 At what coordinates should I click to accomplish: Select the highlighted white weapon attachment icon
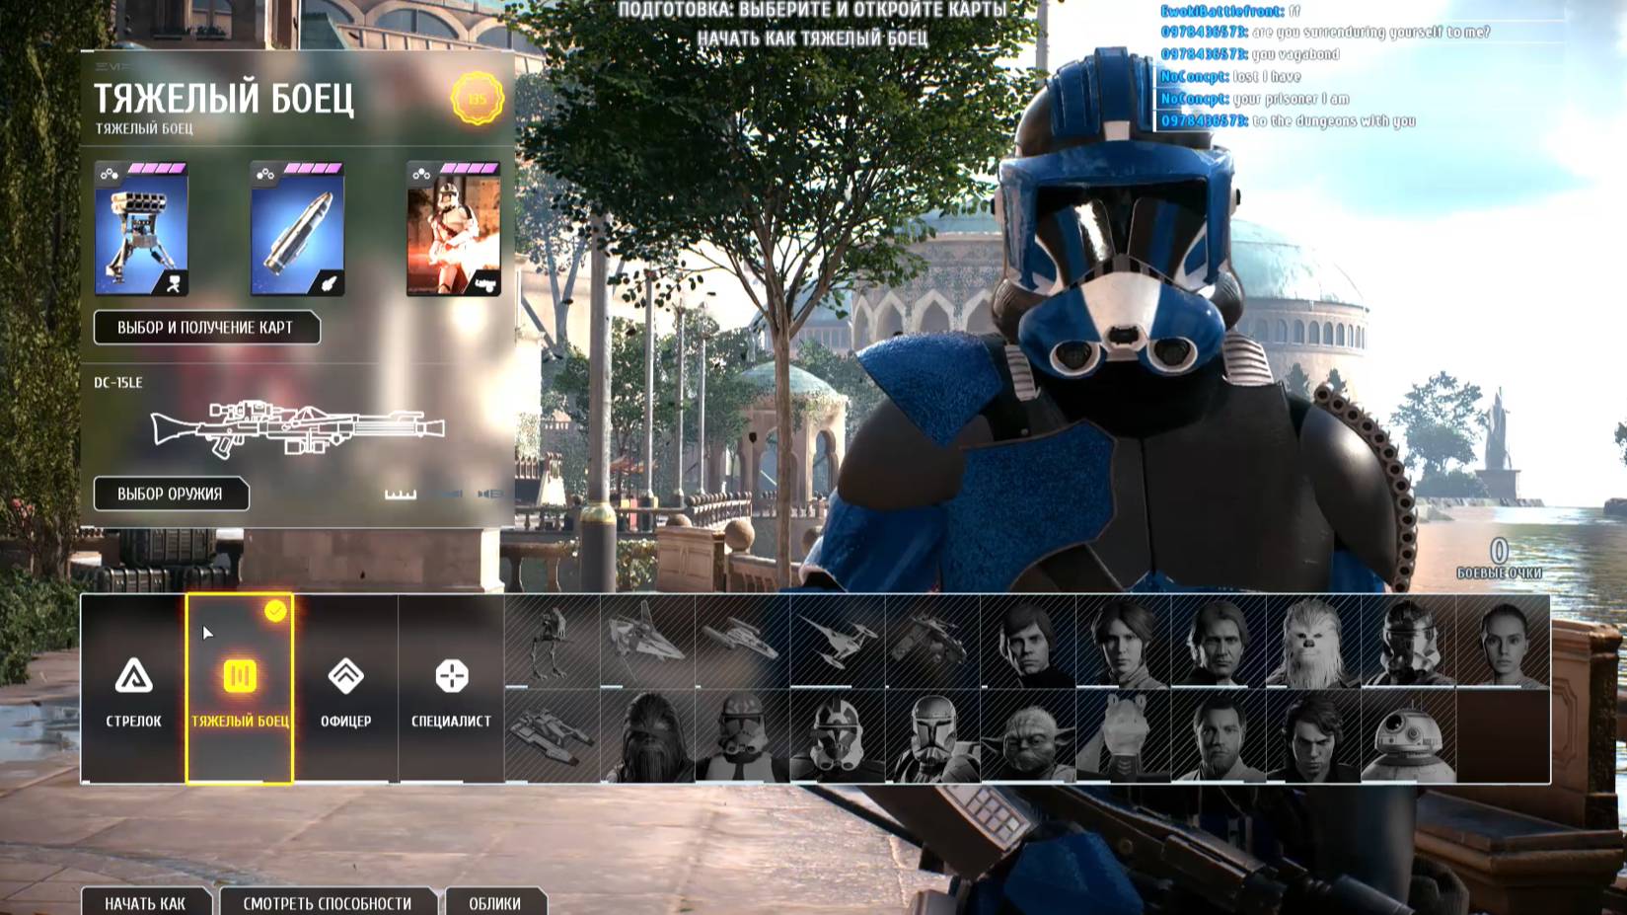pyautogui.click(x=401, y=494)
